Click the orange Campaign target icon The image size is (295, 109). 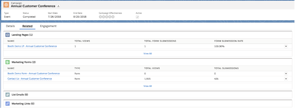[6, 5]
